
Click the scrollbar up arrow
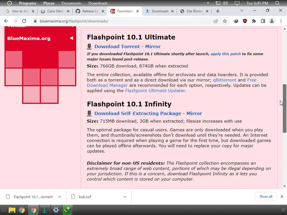pyautogui.click(x=284, y=29)
